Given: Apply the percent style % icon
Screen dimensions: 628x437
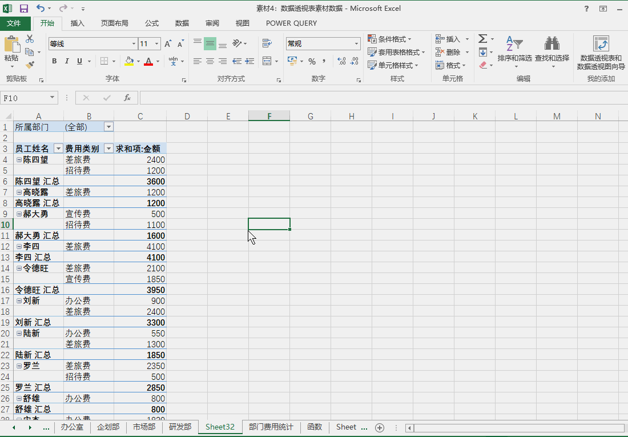Looking at the screenshot, I should click(x=312, y=62).
